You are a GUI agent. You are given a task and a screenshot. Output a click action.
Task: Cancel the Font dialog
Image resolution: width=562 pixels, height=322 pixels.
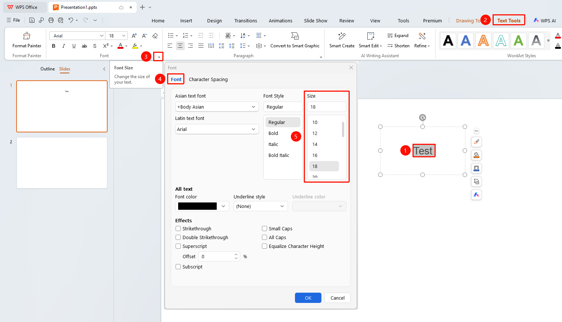[x=338, y=298]
